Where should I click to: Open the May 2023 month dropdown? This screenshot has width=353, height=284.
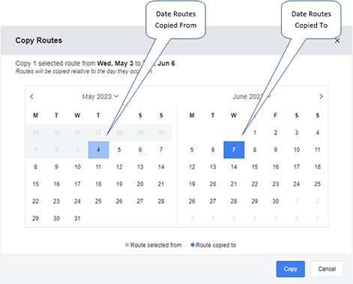100,96
